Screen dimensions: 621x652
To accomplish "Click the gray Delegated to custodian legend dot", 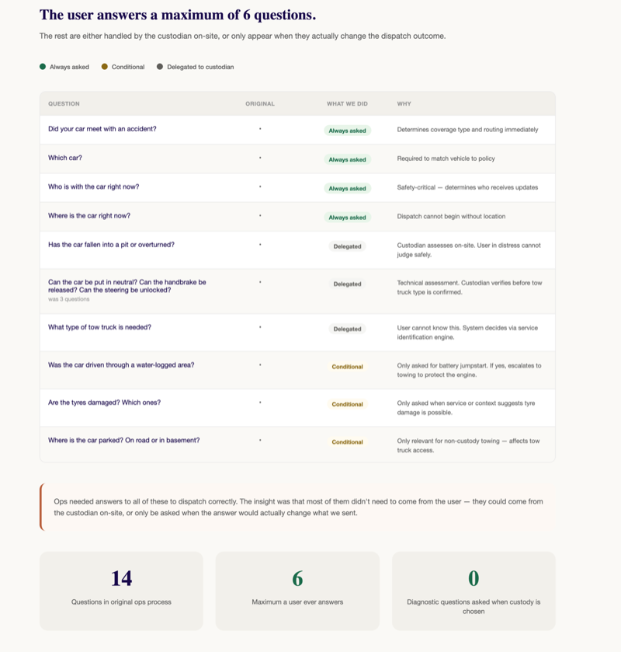I will pos(160,67).
